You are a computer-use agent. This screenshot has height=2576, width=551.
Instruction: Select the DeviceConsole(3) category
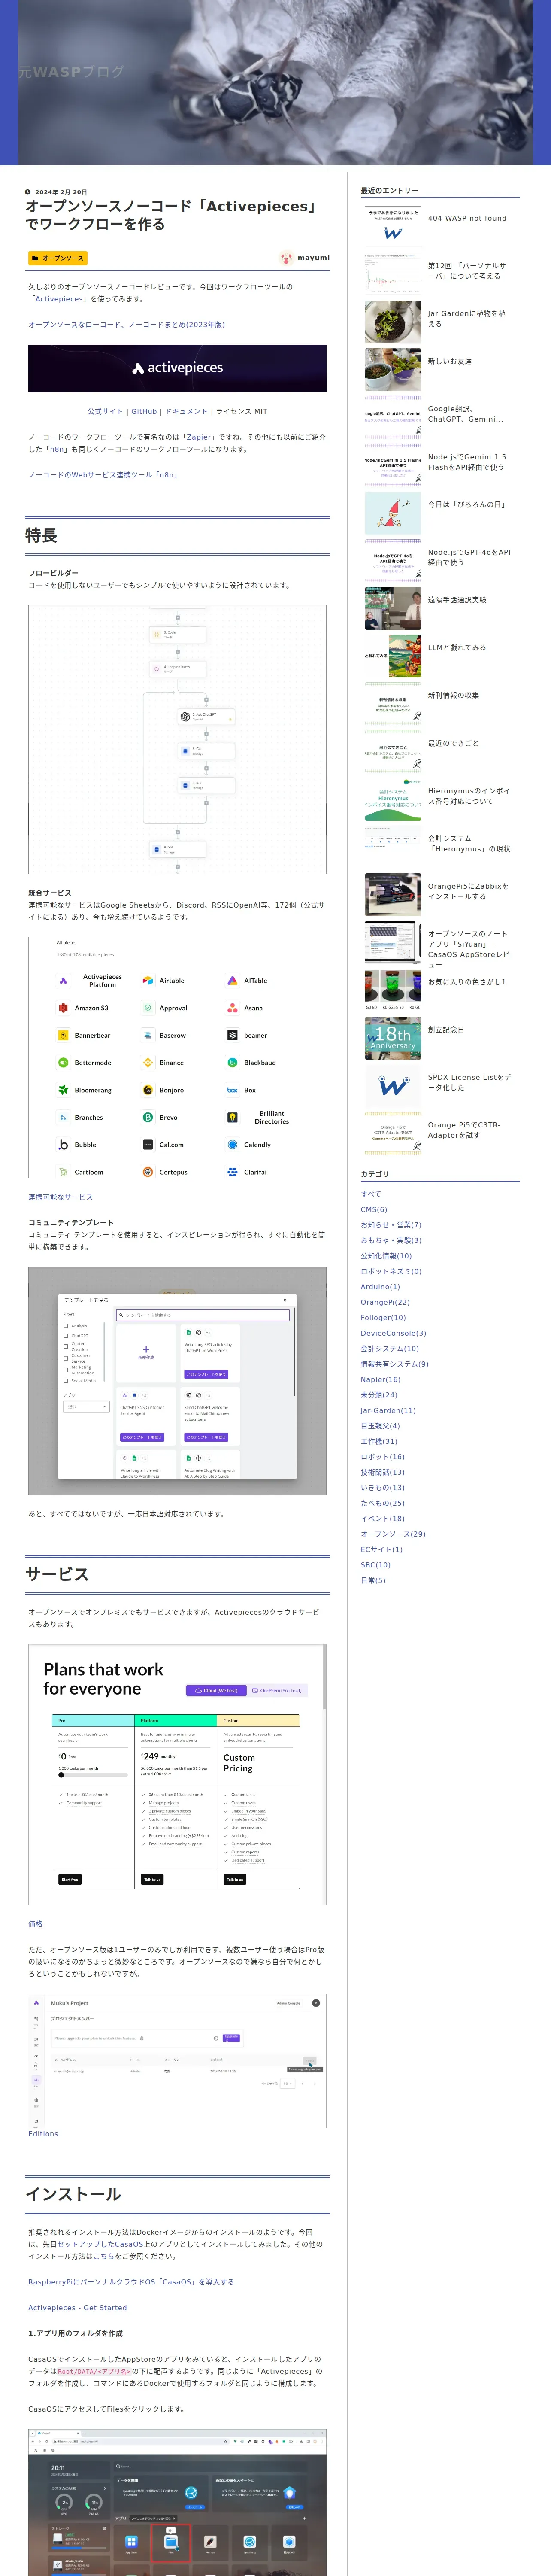(394, 1333)
